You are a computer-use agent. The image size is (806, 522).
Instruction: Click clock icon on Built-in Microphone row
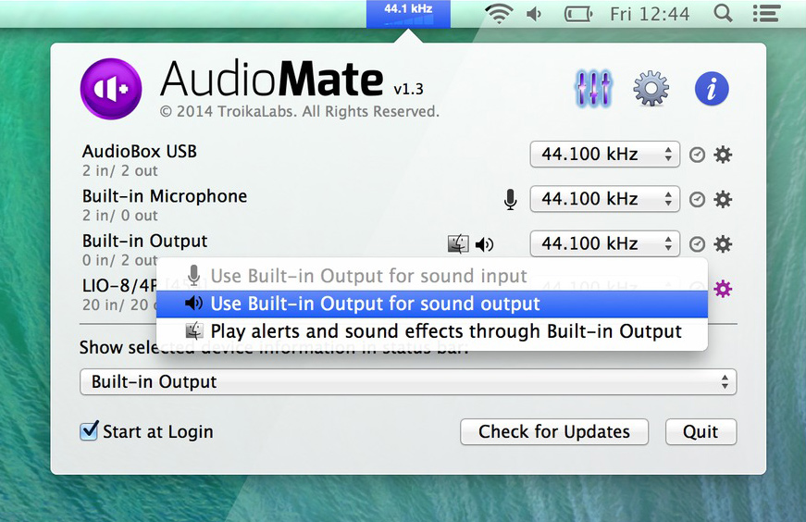click(x=697, y=200)
